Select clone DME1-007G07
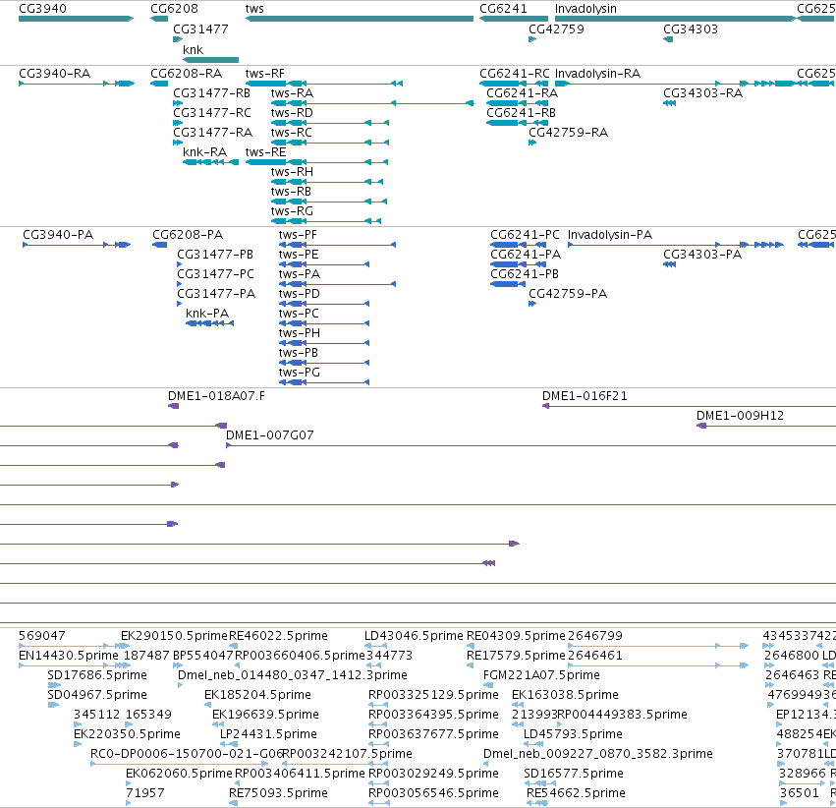Image resolution: width=836 pixels, height=808 pixels. (x=531, y=445)
